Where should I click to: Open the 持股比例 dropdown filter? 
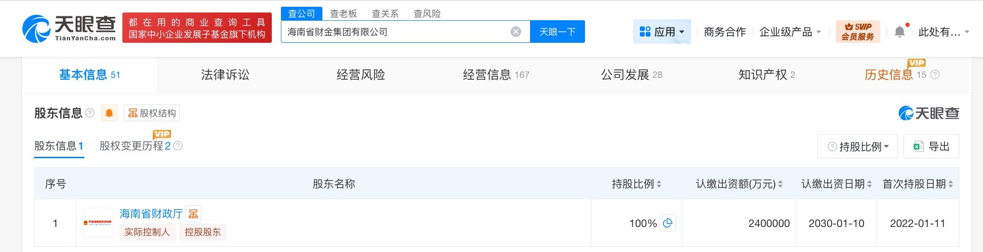[x=858, y=147]
